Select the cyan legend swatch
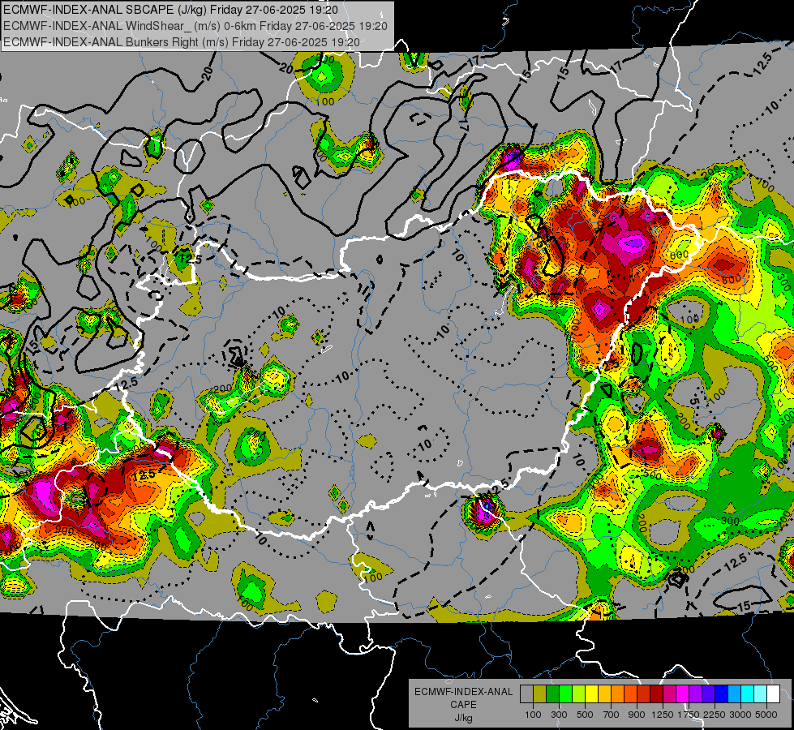Viewport: 794px width, 730px height. (x=748, y=693)
